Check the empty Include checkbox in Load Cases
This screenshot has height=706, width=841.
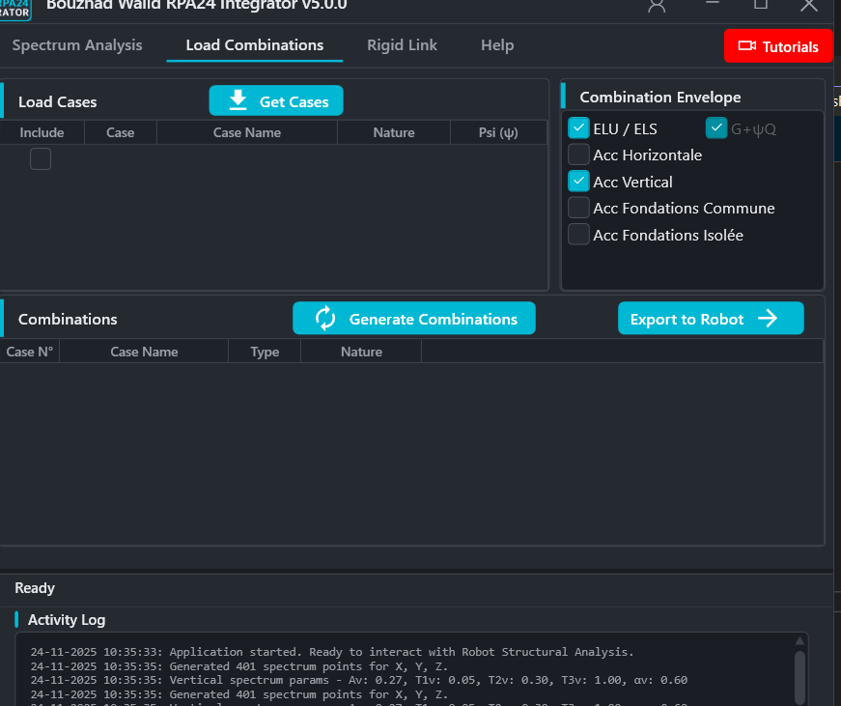pos(40,158)
